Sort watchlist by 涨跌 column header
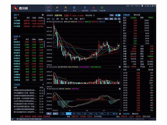The image size is (167, 125). [34, 39]
